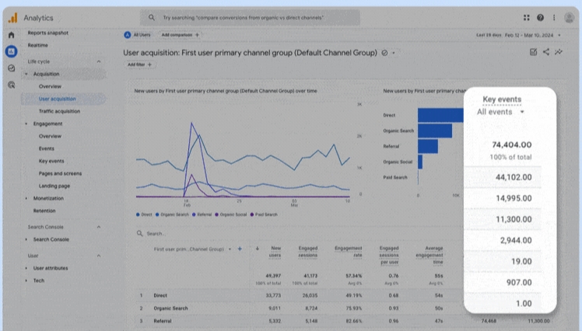Click the share report icon
The height and width of the screenshot is (331, 582).
[546, 52]
